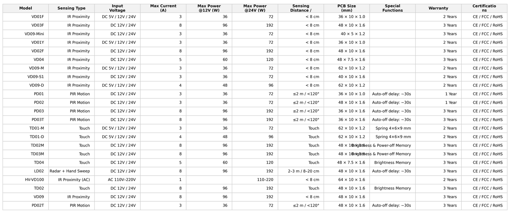Image resolution: width=510 pixels, height=214 pixels.
Task: Select the Special Functions column header
Action: pyautogui.click(x=392, y=8)
